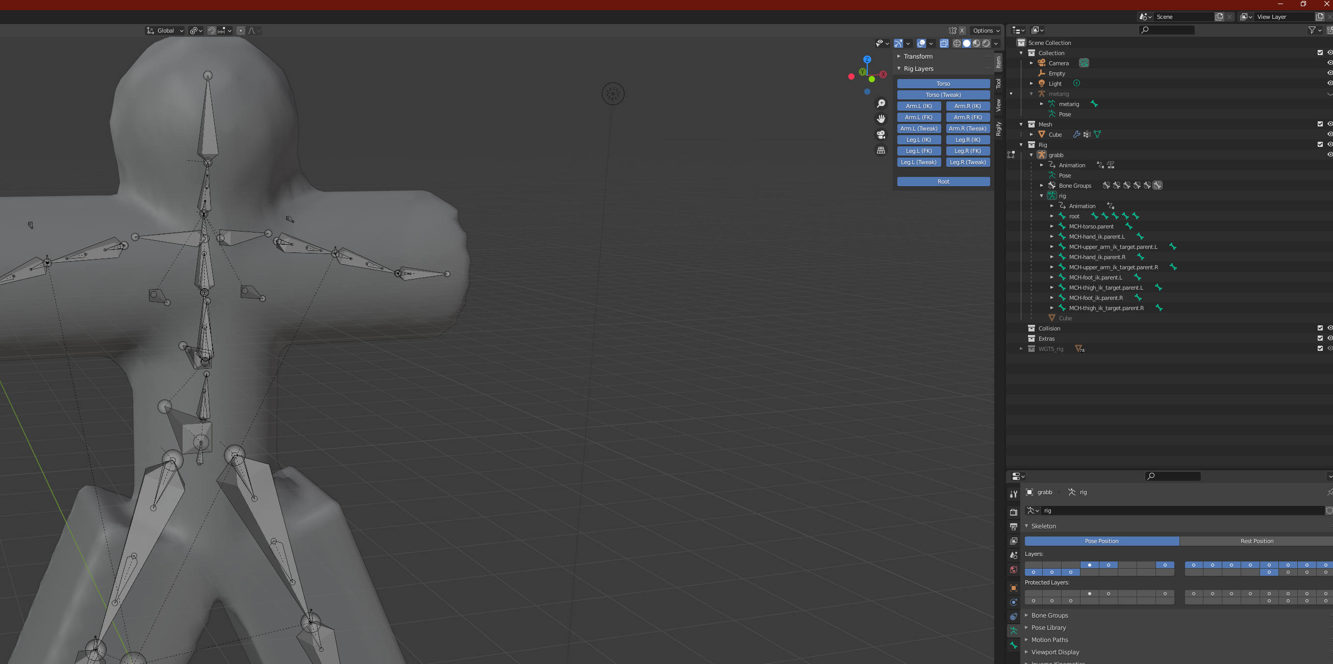Toggle camera view using the camera gizmo icon
Screen dimensions: 1333x664
tap(881, 135)
